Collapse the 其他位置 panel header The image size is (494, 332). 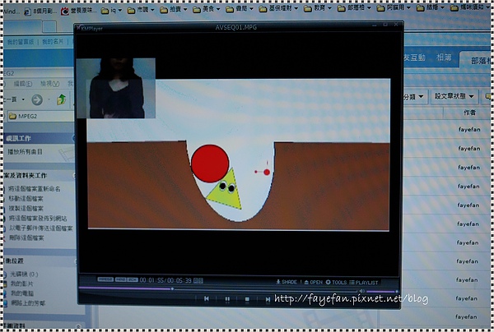[x=39, y=261]
